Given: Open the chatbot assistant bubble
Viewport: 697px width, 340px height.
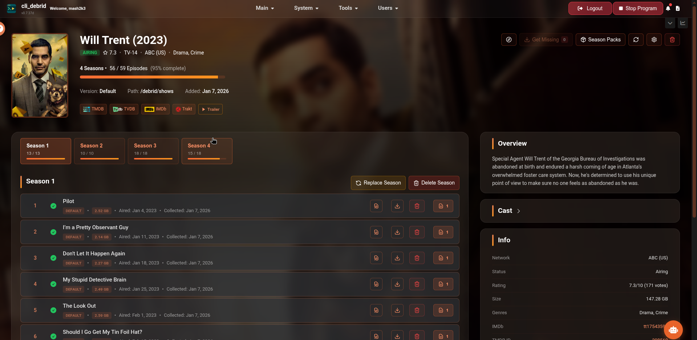Looking at the screenshot, I should (673, 330).
